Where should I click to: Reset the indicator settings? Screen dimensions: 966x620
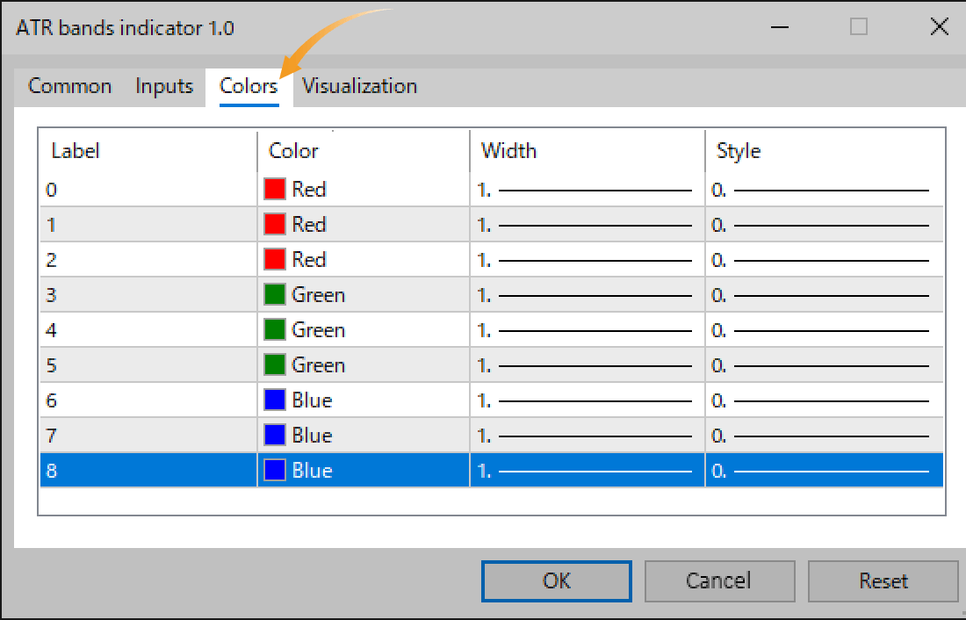pos(883,580)
